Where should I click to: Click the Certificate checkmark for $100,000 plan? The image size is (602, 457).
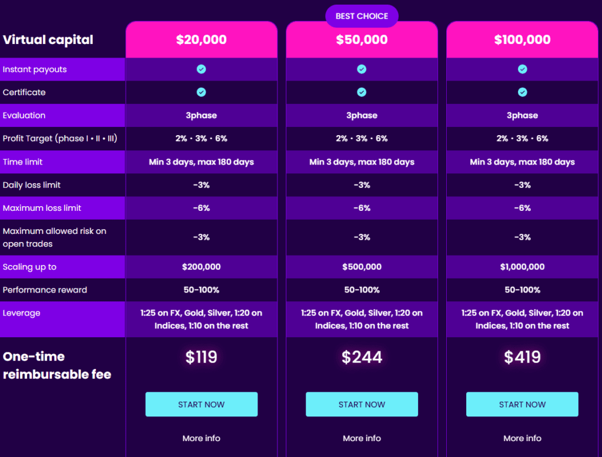(x=522, y=92)
